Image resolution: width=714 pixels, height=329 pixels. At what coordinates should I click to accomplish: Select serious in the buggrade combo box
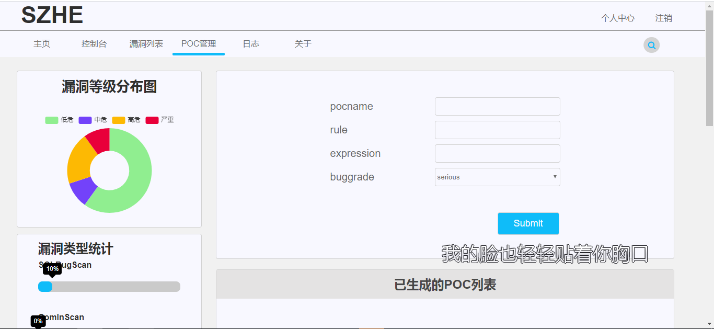[x=497, y=177]
